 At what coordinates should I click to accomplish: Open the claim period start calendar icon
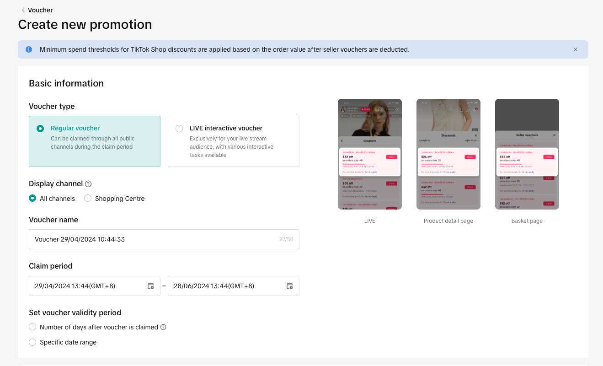pyautogui.click(x=151, y=286)
